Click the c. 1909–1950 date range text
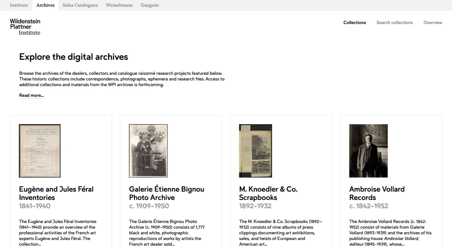Image resolution: width=452 pixels, height=248 pixels. click(x=149, y=206)
